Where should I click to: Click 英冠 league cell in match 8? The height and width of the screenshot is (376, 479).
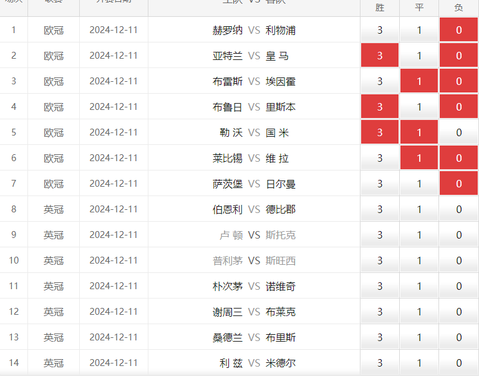coord(54,209)
